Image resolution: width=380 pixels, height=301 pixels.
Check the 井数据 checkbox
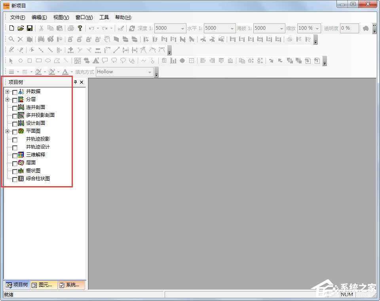click(15, 92)
